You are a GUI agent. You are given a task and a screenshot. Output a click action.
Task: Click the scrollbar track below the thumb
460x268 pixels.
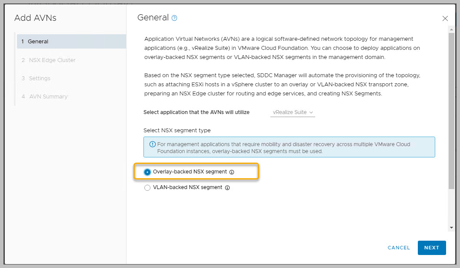[452, 206]
